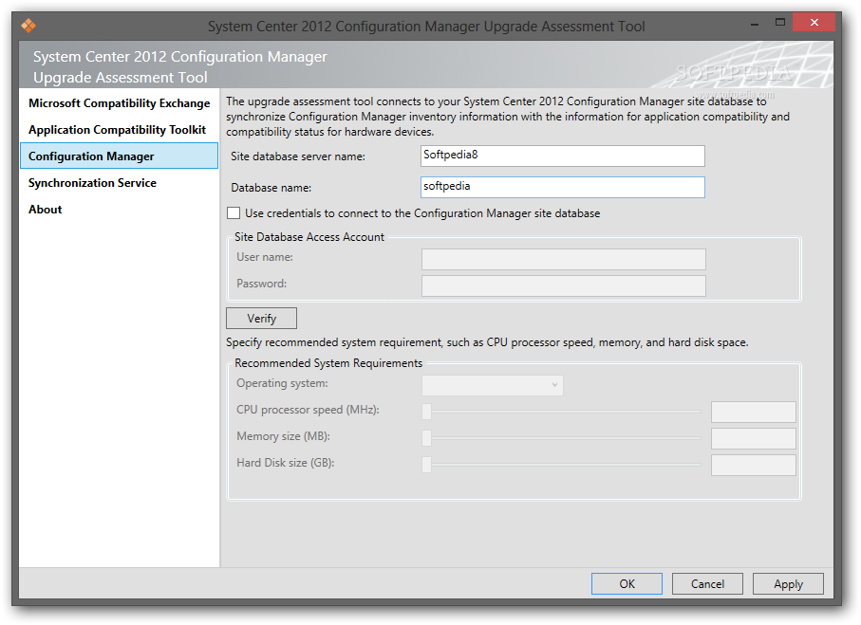Minimize the Upgrade Assessment Tool window
The width and height of the screenshot is (861, 625).
(x=752, y=21)
